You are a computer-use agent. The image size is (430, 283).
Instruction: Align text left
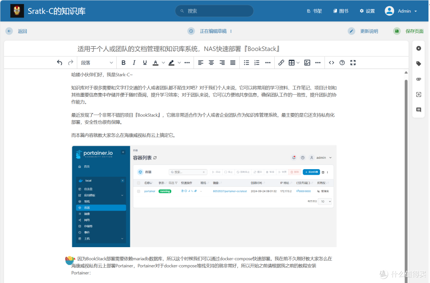tap(201, 62)
